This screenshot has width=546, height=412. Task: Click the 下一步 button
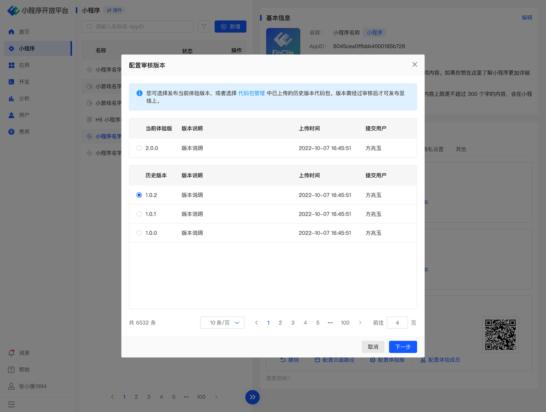(403, 347)
